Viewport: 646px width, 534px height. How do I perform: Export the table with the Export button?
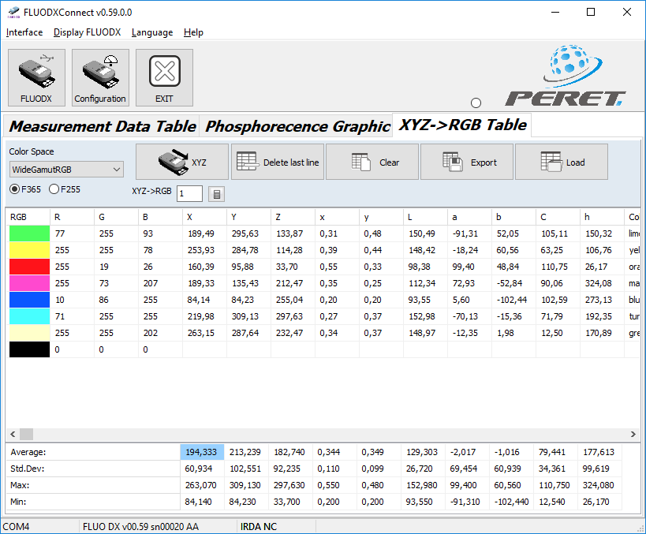click(x=466, y=162)
